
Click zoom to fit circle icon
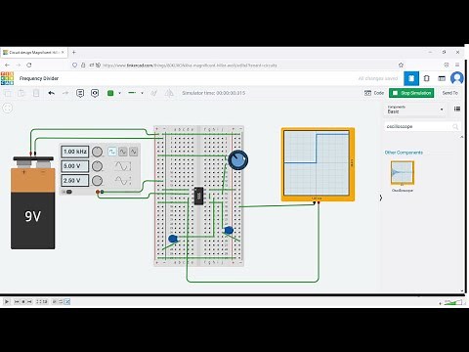(x=7, y=108)
